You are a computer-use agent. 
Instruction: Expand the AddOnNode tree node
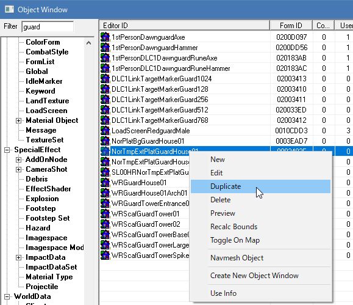tap(19, 160)
